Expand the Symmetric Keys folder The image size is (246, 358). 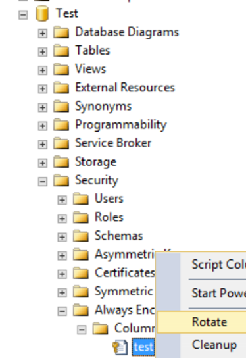tap(62, 292)
